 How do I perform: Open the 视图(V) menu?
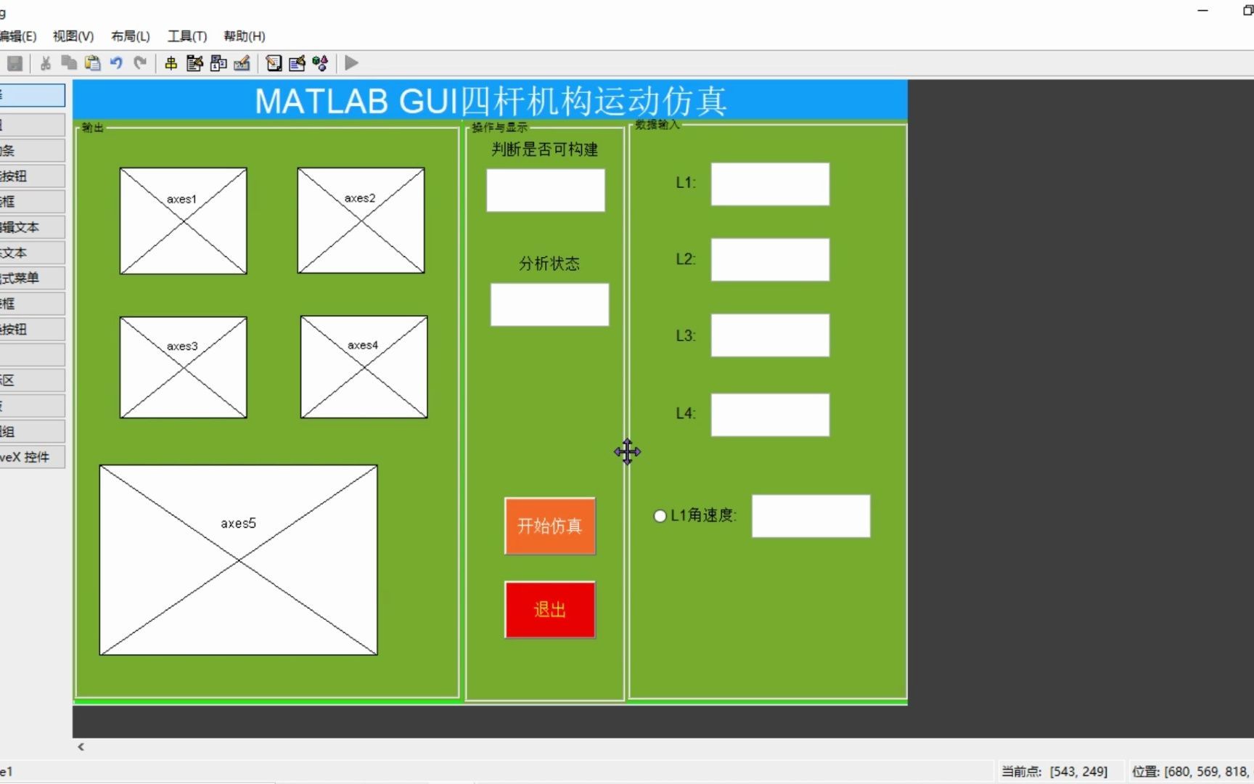pyautogui.click(x=73, y=36)
